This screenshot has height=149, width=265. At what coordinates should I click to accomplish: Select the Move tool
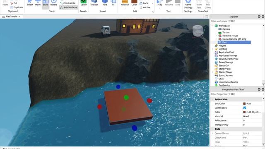tap(38, 3)
